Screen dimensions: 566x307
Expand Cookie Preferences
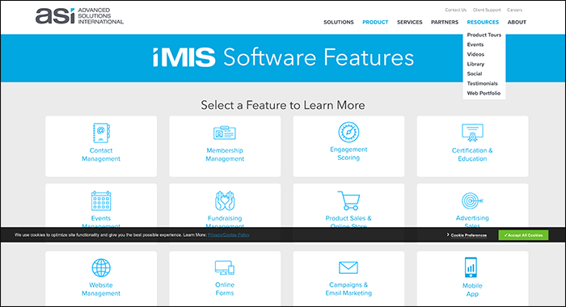(x=467, y=235)
